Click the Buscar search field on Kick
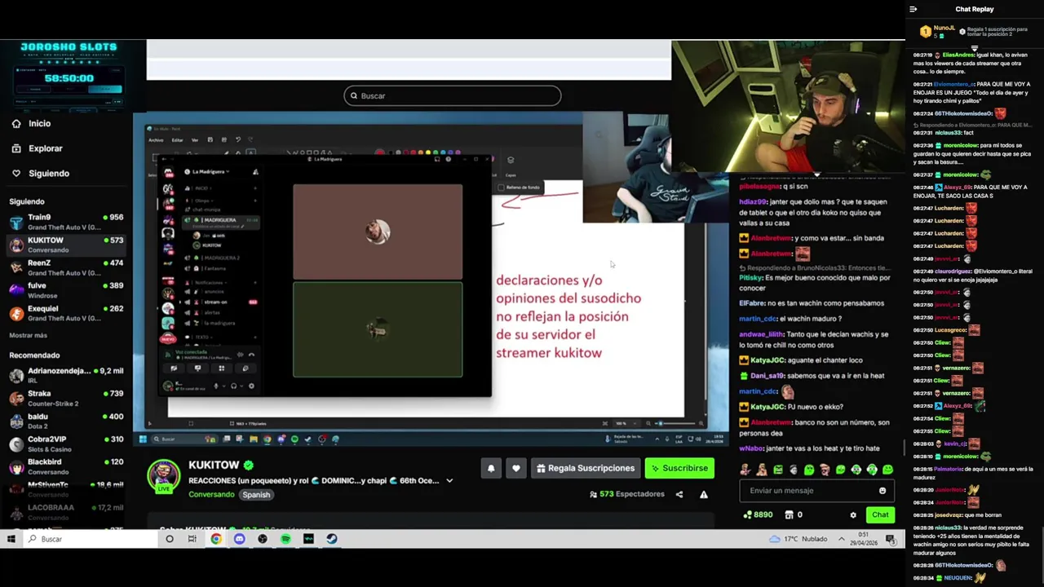This screenshot has width=1044, height=587. (452, 95)
